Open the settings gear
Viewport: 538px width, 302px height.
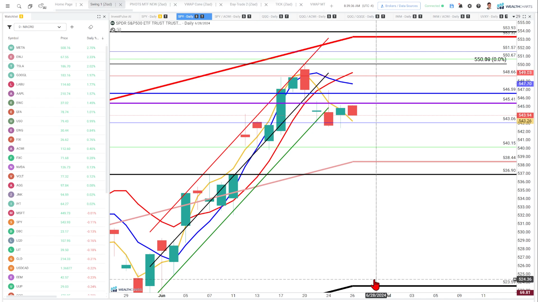[x=470, y=6]
